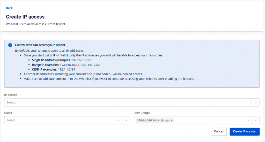This screenshot has height=142, width=265.
Task: Go back using the Back link
Action: pyautogui.click(x=9, y=8)
